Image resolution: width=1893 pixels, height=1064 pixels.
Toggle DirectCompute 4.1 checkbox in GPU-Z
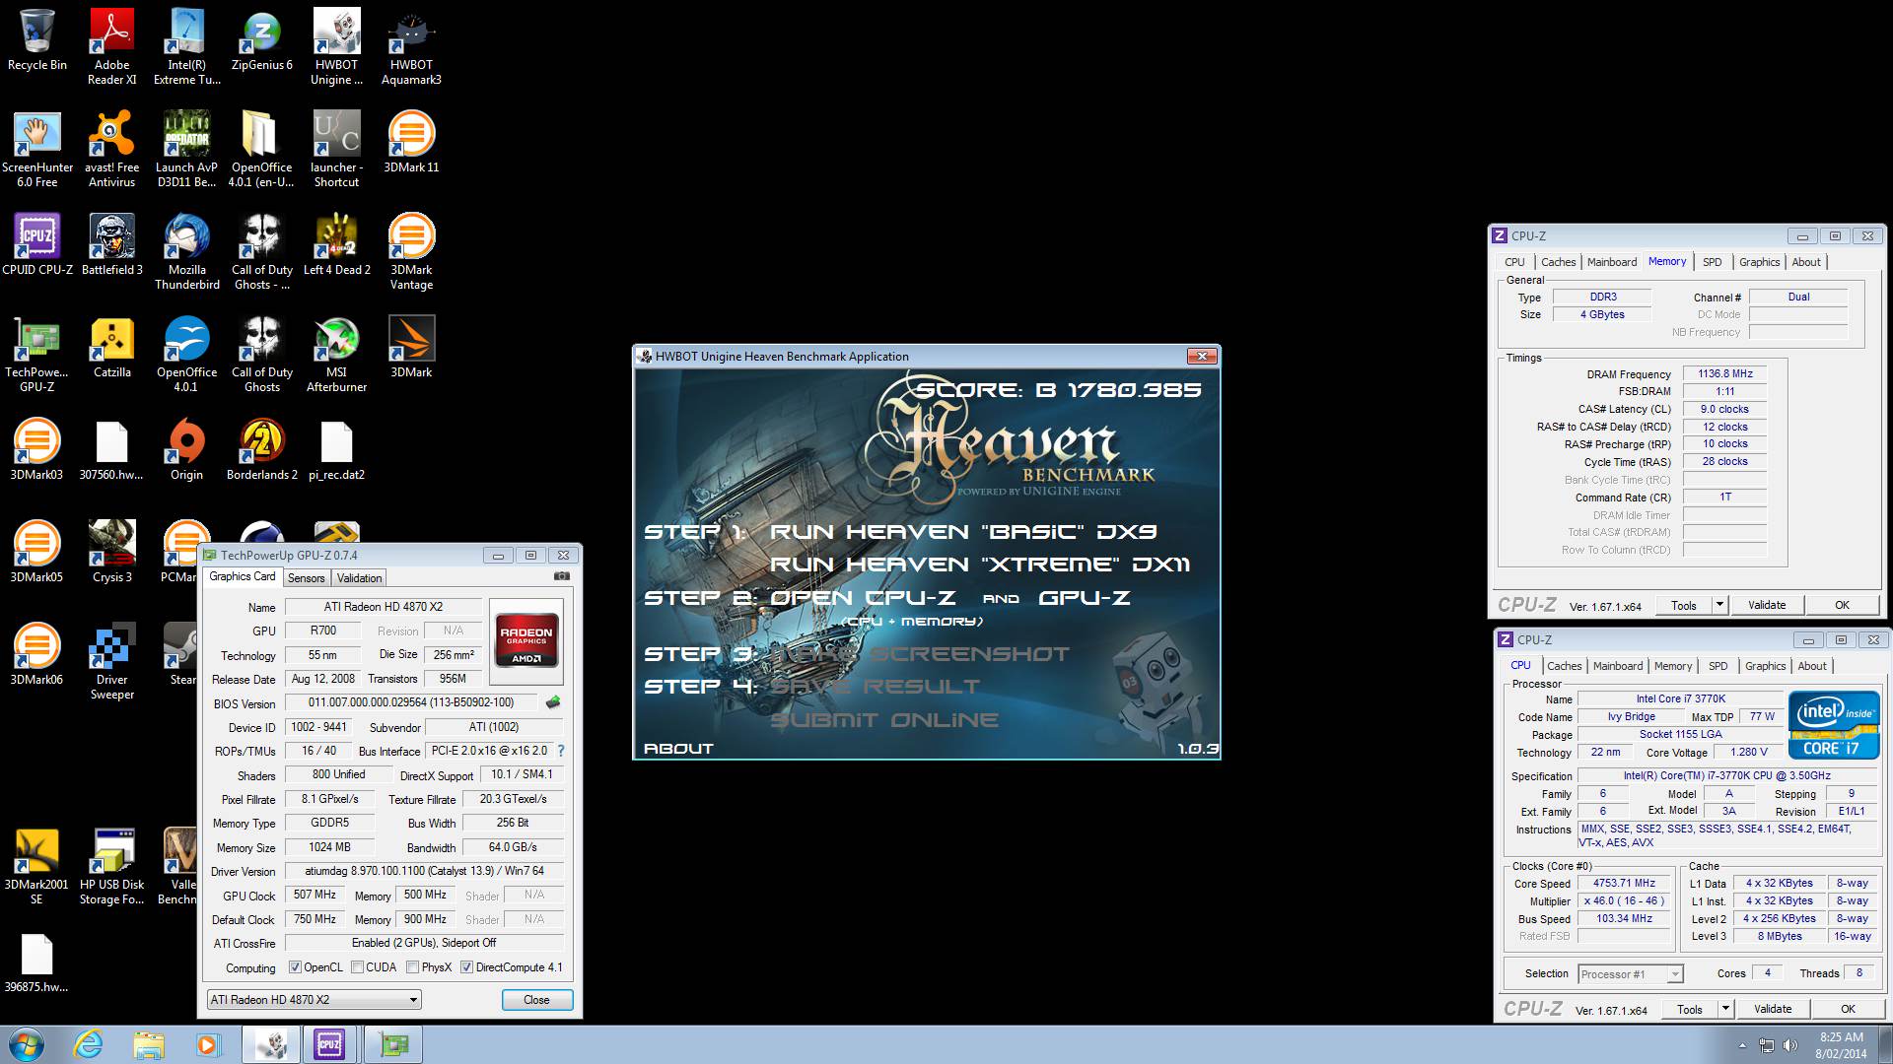[x=466, y=967]
